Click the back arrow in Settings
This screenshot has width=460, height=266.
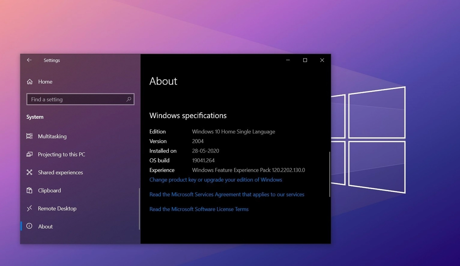[x=29, y=60]
